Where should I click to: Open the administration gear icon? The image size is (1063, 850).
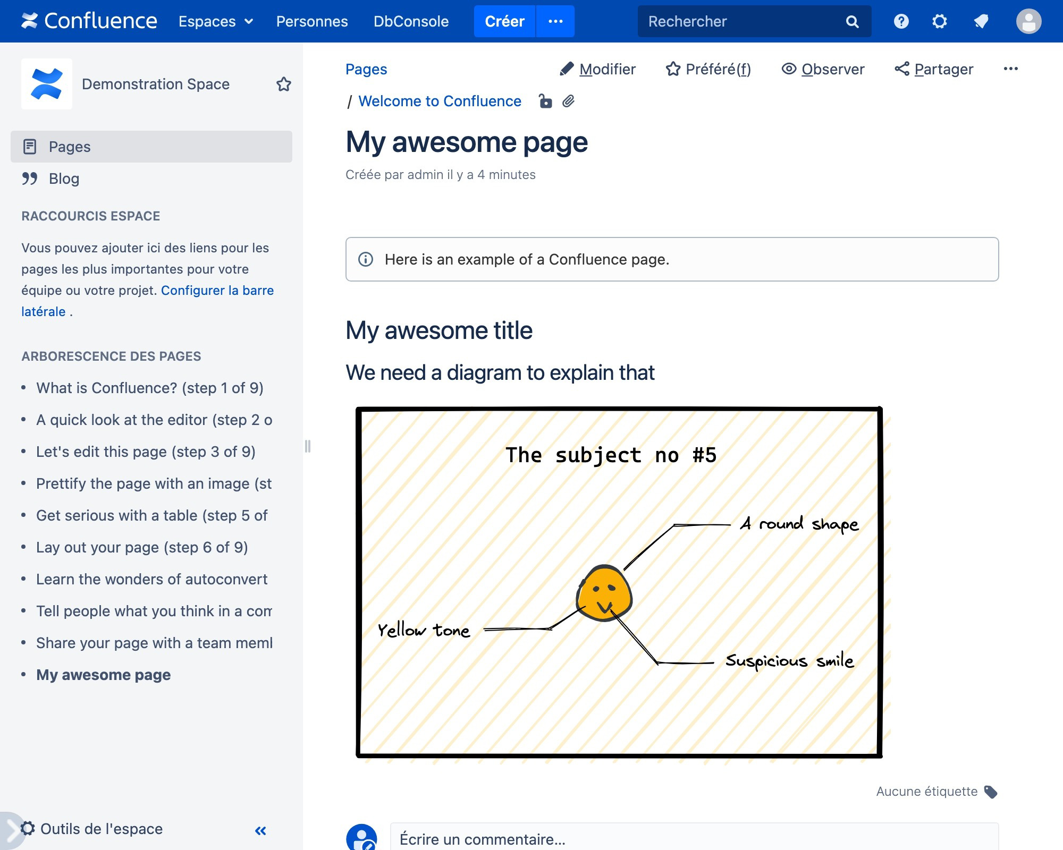(x=939, y=21)
